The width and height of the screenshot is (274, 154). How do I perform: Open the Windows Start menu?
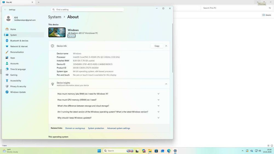coord(99,151)
